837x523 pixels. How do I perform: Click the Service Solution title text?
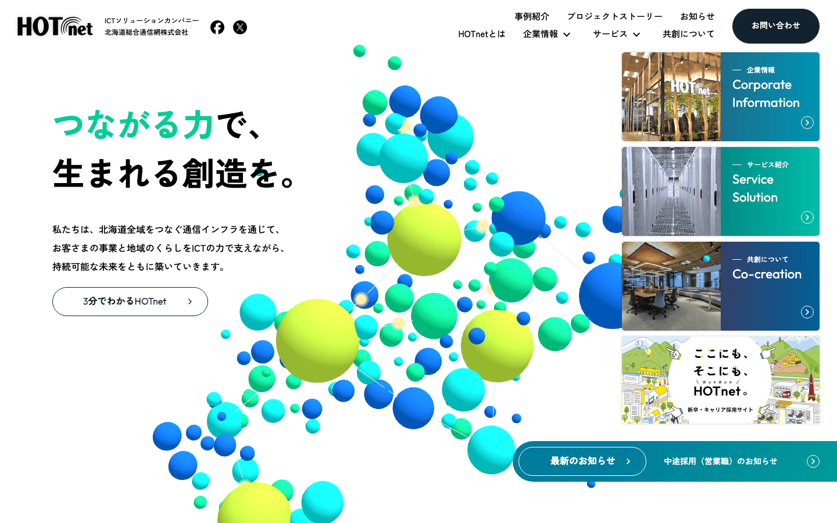point(755,188)
